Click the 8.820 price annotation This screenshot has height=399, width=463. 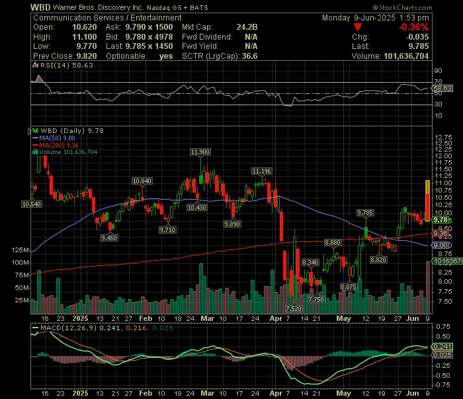coord(378,259)
